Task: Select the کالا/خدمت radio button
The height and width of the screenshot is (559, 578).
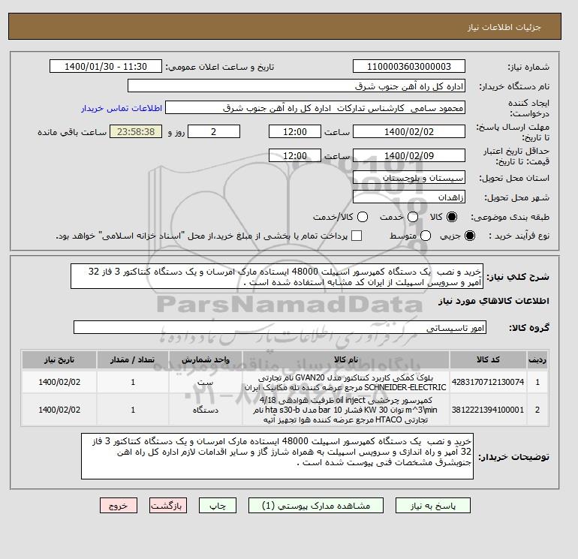Action: tap(363, 217)
